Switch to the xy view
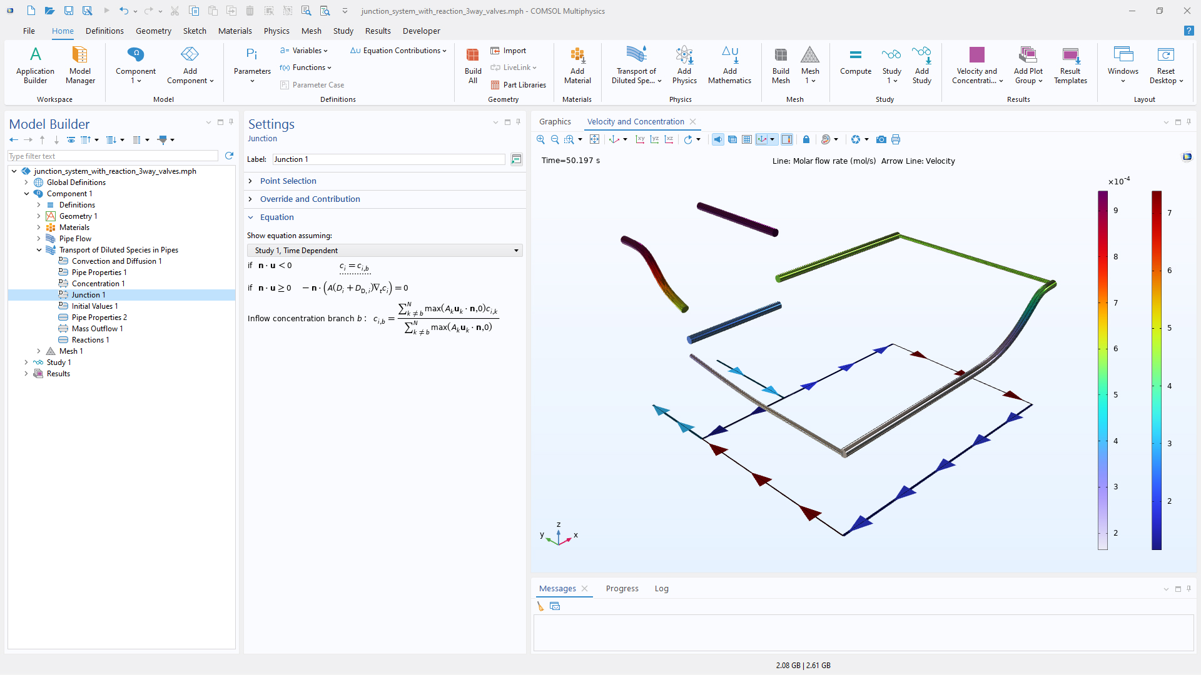1201x675 pixels. pyautogui.click(x=640, y=139)
